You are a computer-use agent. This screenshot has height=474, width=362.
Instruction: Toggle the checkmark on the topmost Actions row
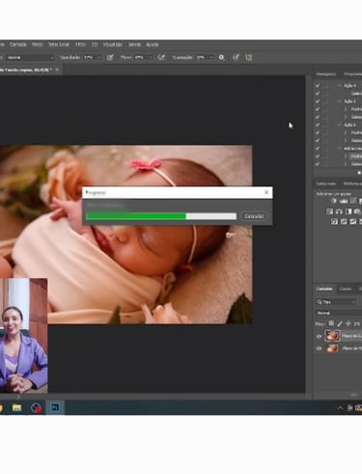point(318,86)
